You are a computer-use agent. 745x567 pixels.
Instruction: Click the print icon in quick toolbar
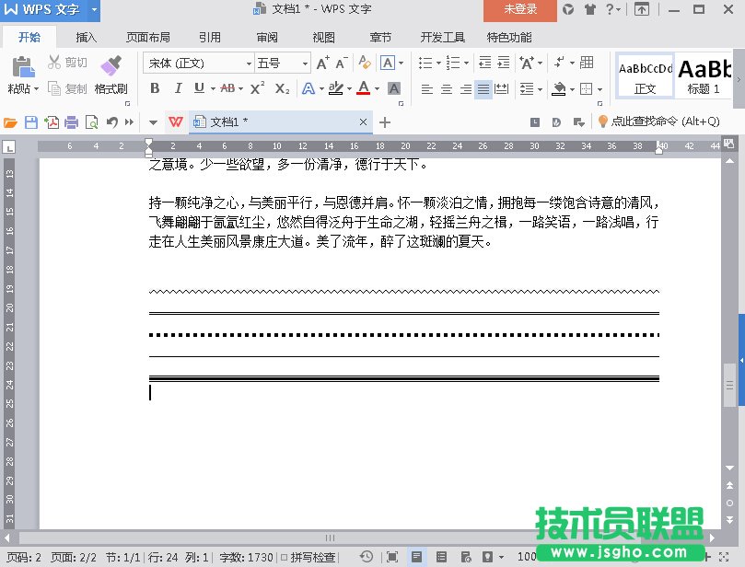click(x=71, y=122)
